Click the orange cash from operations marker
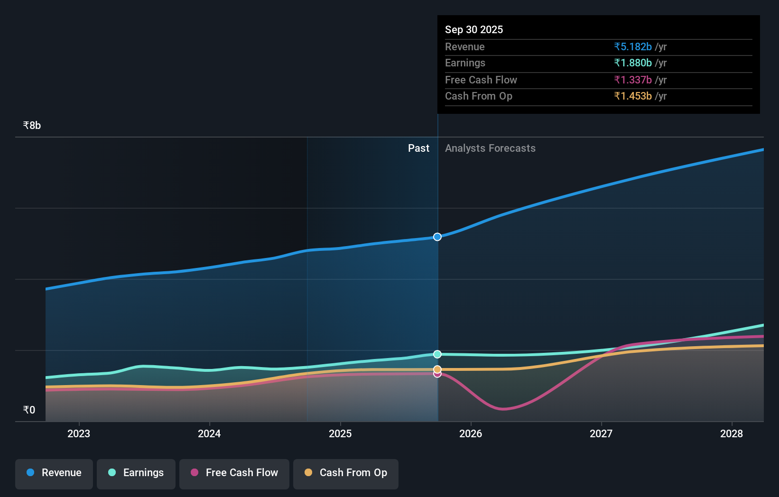The width and height of the screenshot is (779, 497). pos(437,369)
